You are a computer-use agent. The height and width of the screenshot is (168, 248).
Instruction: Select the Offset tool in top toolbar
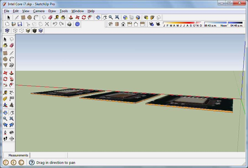point(90,17)
